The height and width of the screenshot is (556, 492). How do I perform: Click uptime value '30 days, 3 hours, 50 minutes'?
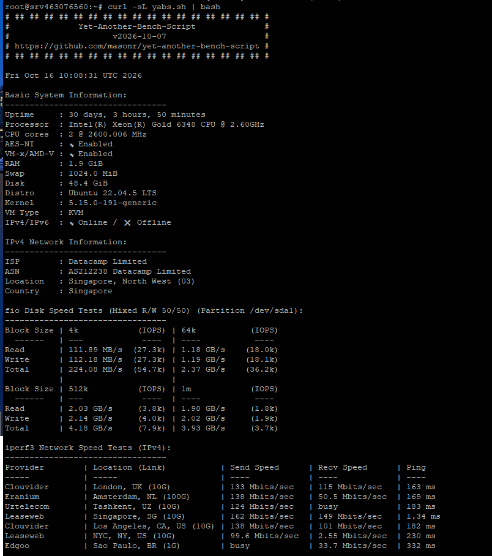(137, 115)
